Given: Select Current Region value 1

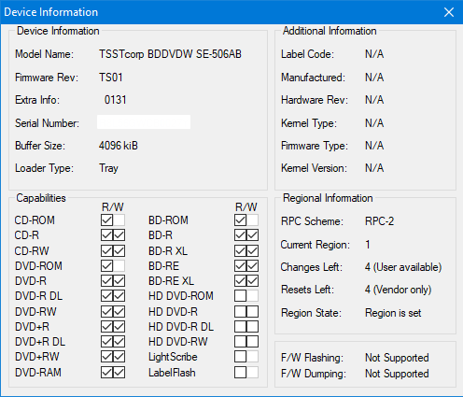Looking at the screenshot, I should pos(368,245).
